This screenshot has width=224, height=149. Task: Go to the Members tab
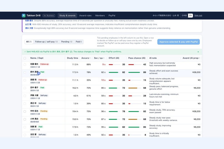coord(100,16)
